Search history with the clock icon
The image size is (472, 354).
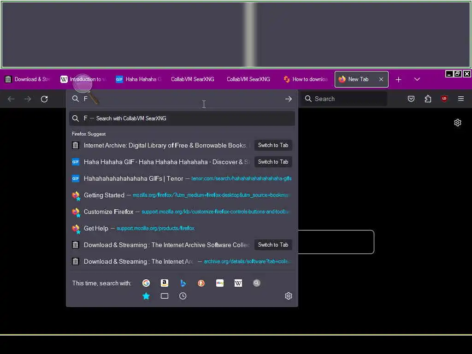click(x=183, y=296)
